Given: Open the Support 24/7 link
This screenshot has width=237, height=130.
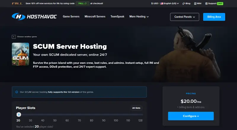Looking at the screenshot, I should (x=214, y=3).
